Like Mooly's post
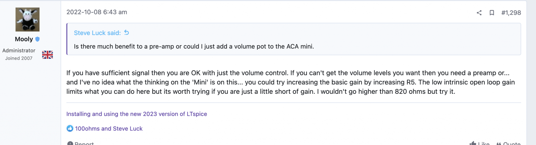536x145 pixels. point(479,143)
